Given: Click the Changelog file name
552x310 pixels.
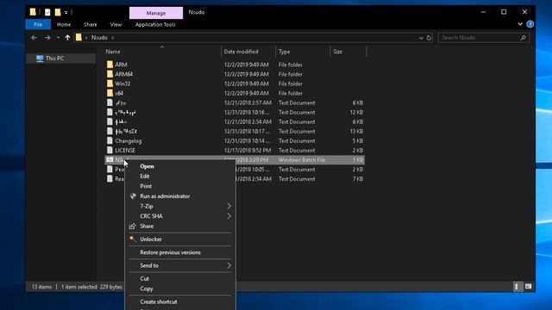Looking at the screenshot, I should point(129,141).
